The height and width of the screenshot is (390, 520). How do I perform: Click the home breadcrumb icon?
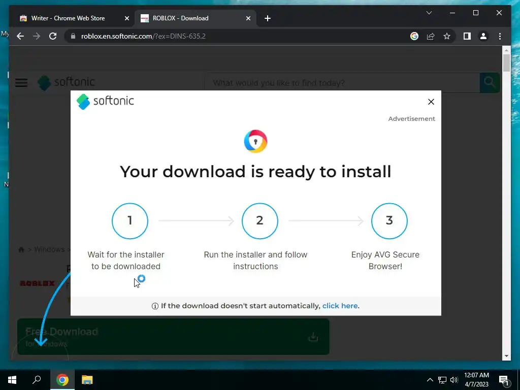pos(21,249)
